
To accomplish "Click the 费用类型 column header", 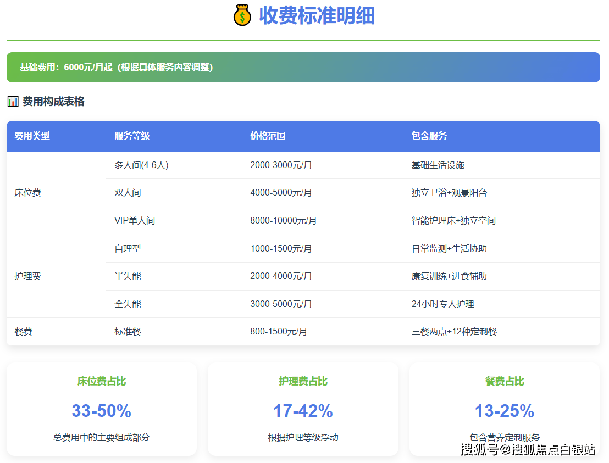I will (32, 136).
